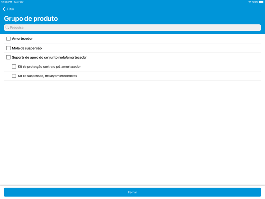Tap the battery indicator icon
The width and height of the screenshot is (265, 199).
click(x=261, y=2)
